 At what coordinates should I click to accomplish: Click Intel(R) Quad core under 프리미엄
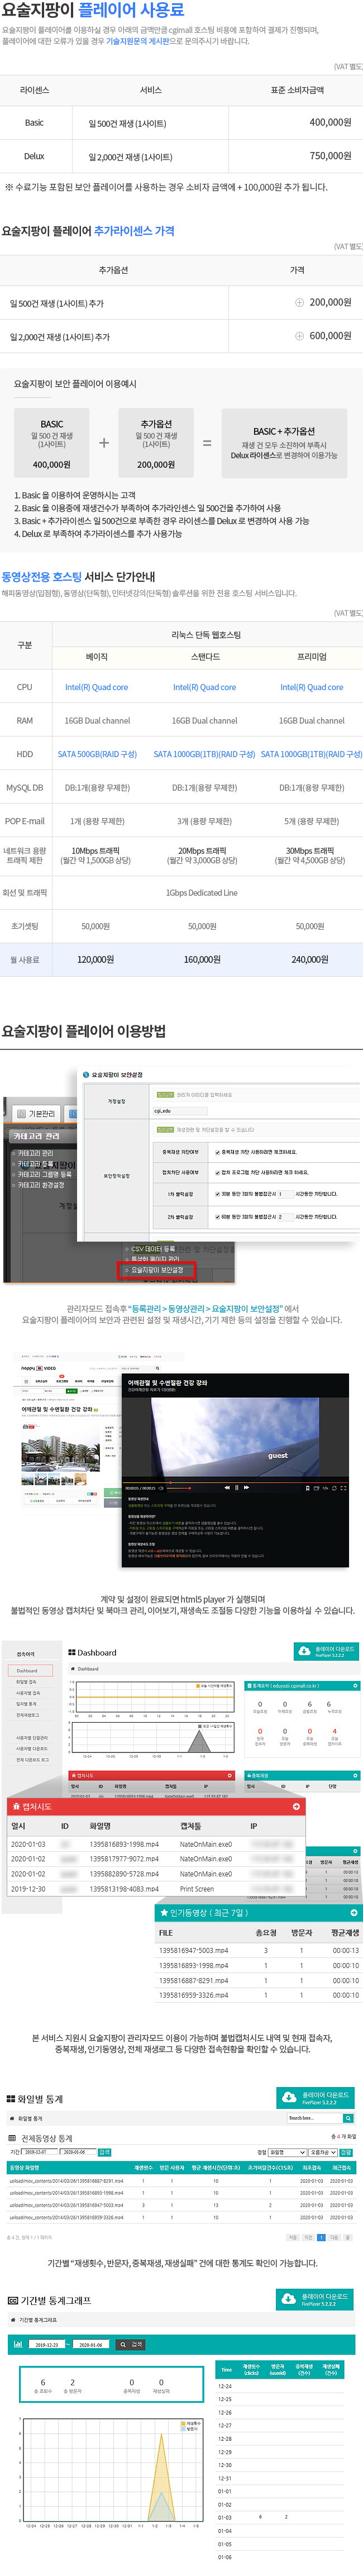311,687
